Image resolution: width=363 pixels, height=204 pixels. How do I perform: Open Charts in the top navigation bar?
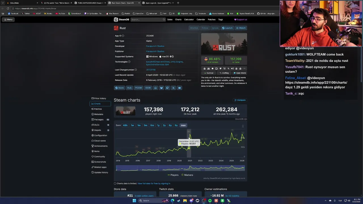(178, 20)
